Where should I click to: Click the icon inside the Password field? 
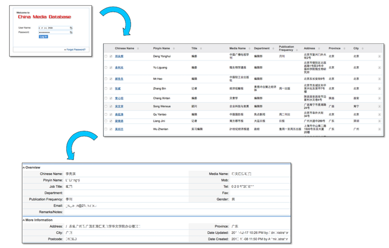[x=71, y=33]
